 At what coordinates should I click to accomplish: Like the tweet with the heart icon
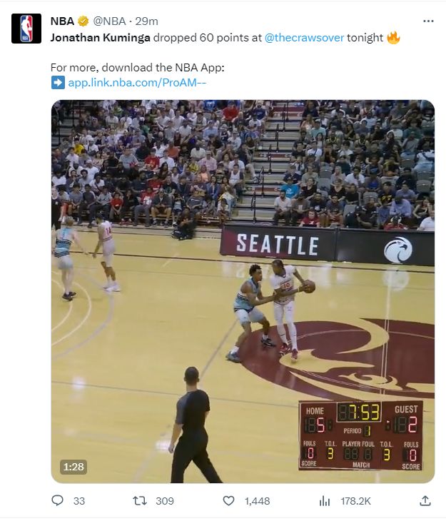[228, 501]
